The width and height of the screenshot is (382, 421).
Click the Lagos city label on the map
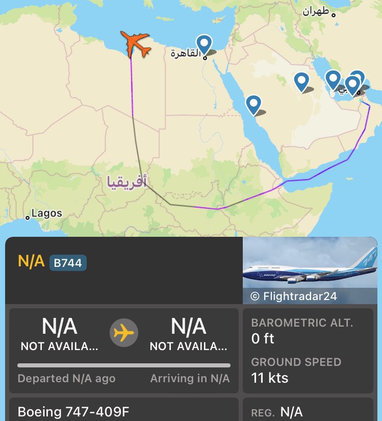(x=46, y=214)
